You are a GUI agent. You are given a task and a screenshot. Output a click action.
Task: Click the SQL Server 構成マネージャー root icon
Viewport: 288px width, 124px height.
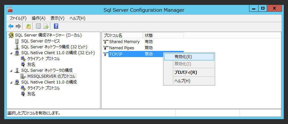pos(11,35)
